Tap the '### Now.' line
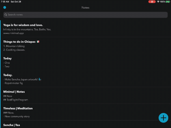Screen dimensions: 171x128 (9, 113)
